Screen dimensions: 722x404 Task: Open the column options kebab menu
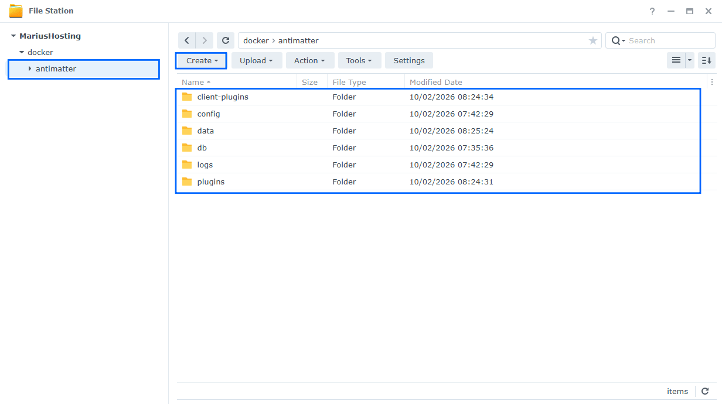coord(713,82)
